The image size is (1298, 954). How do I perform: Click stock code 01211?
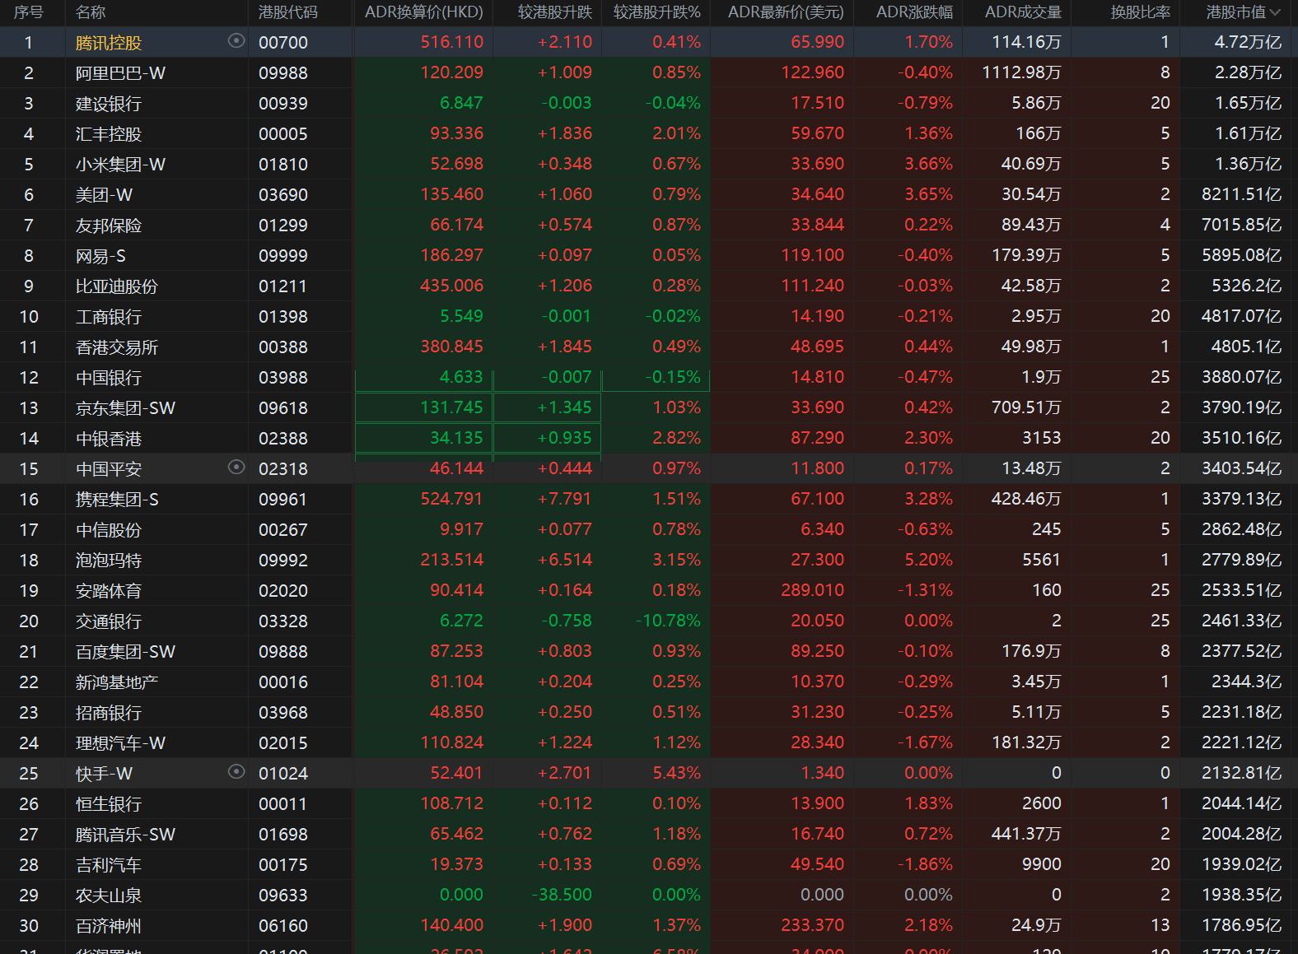283,286
